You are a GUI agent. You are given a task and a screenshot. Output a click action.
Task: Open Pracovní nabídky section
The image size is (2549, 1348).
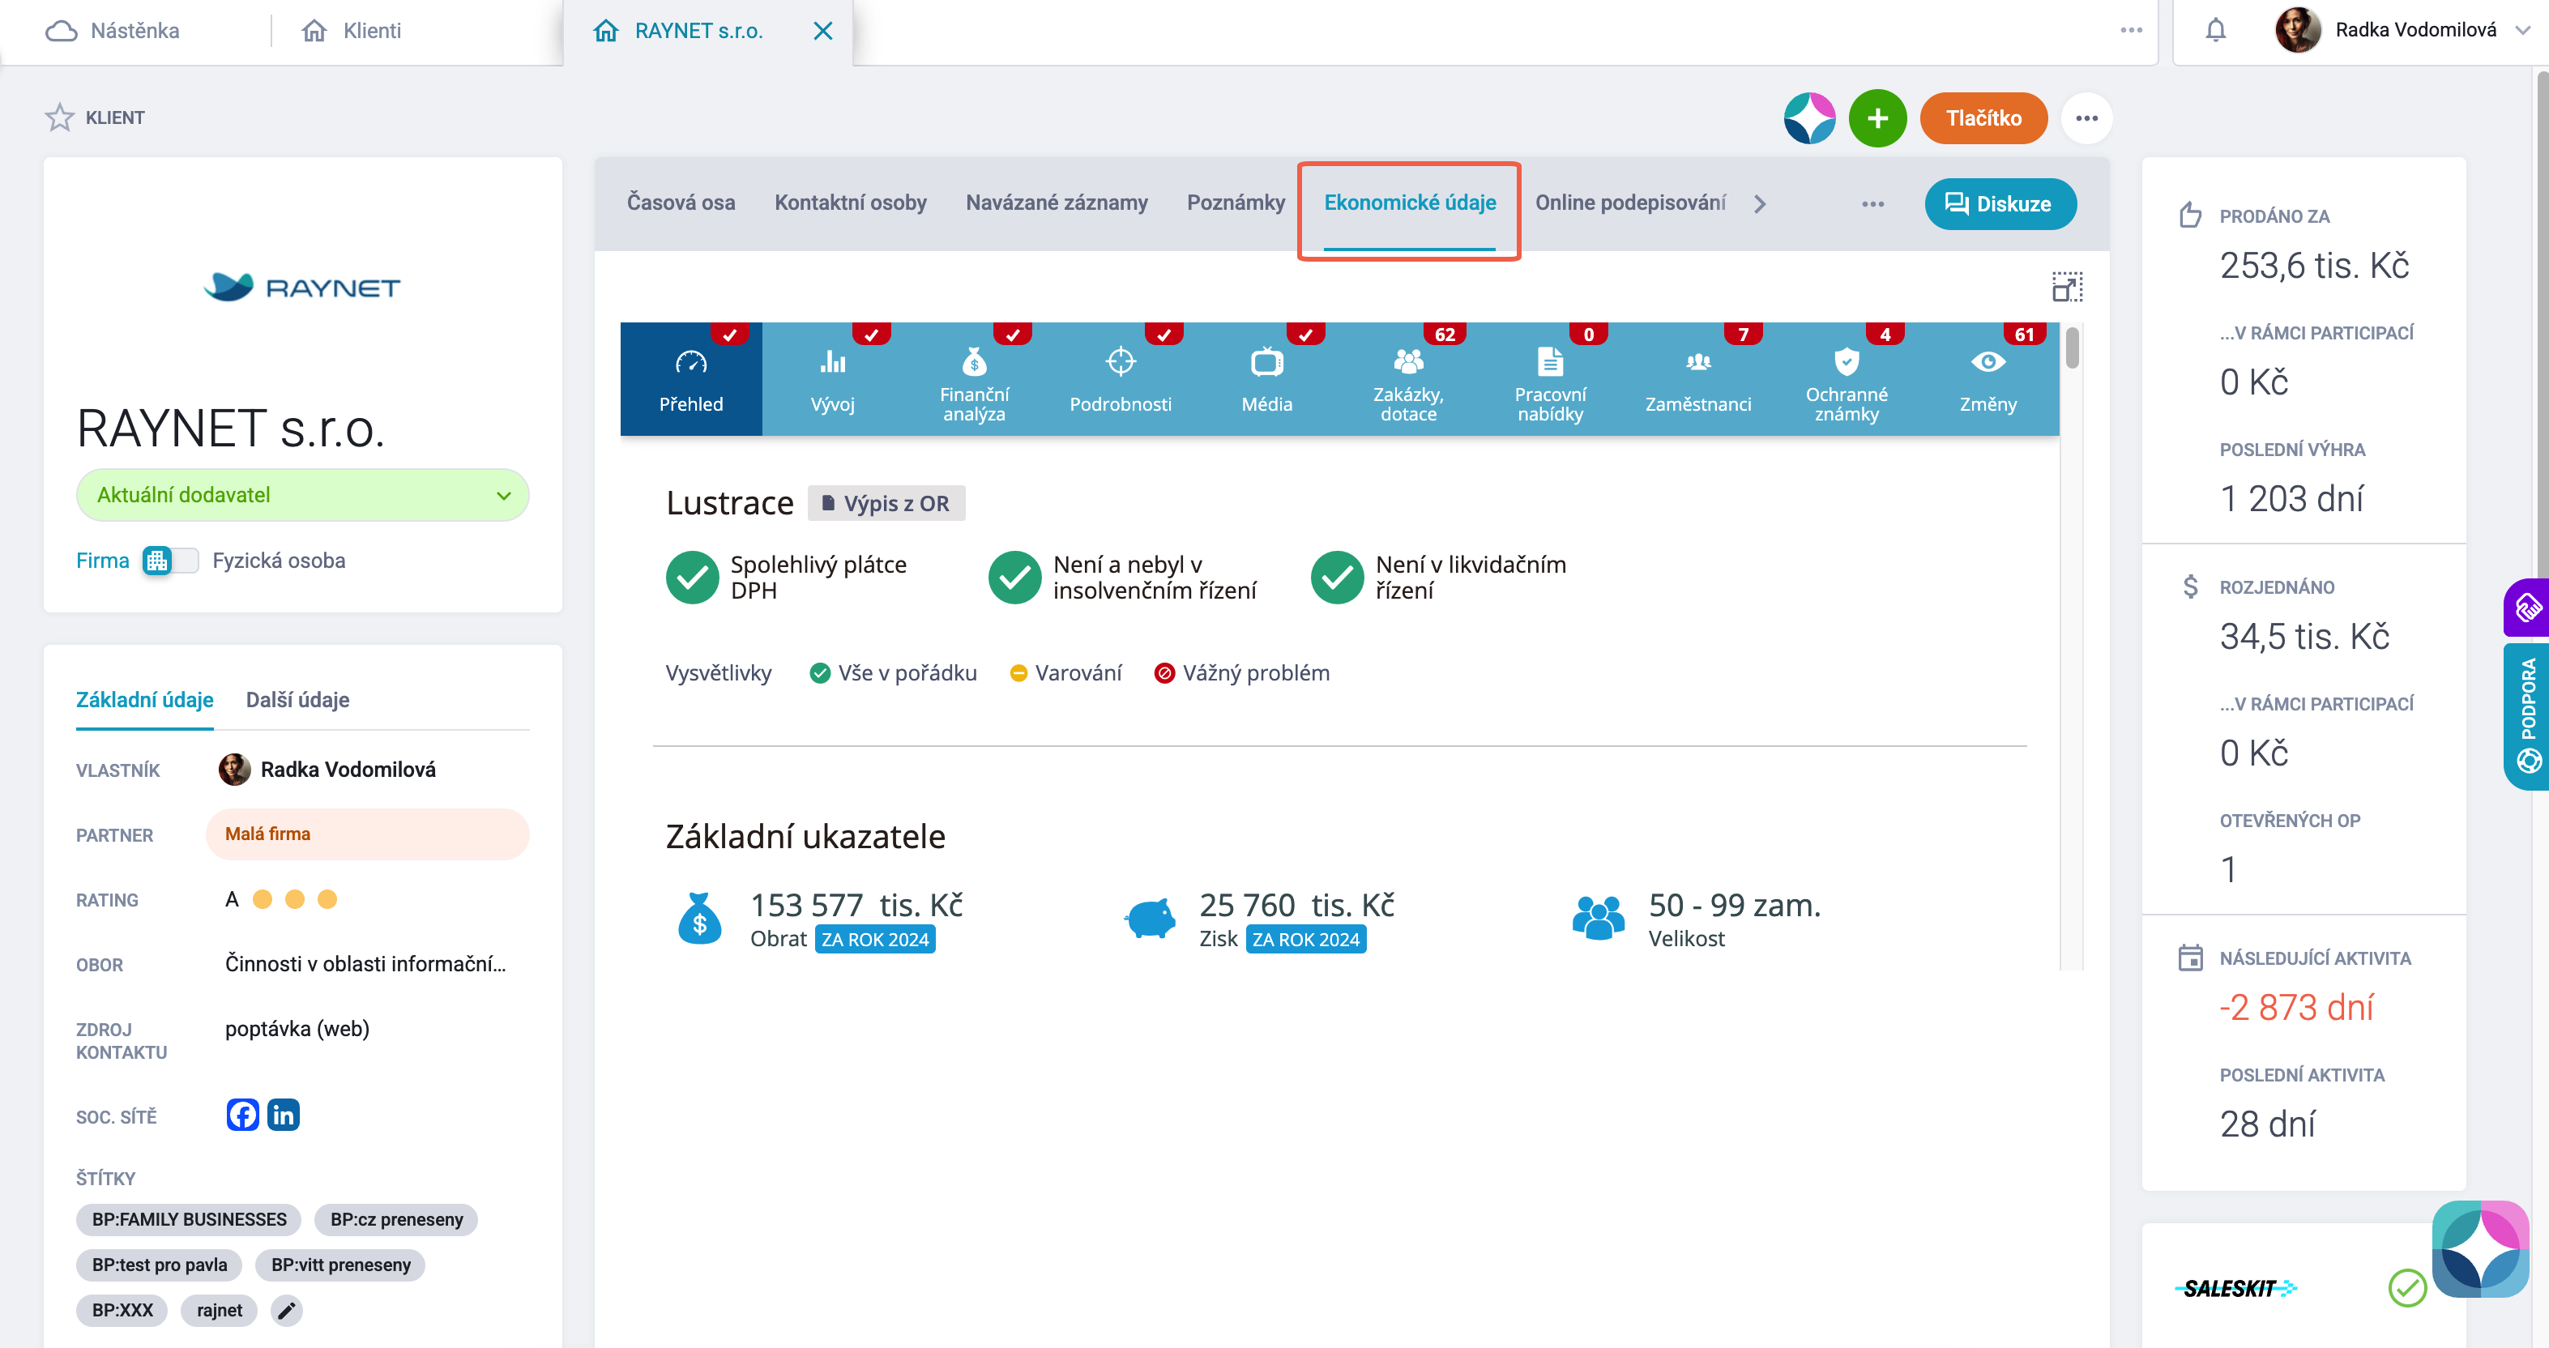click(1550, 380)
